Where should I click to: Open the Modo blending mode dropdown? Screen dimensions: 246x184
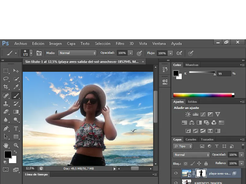(x=77, y=53)
